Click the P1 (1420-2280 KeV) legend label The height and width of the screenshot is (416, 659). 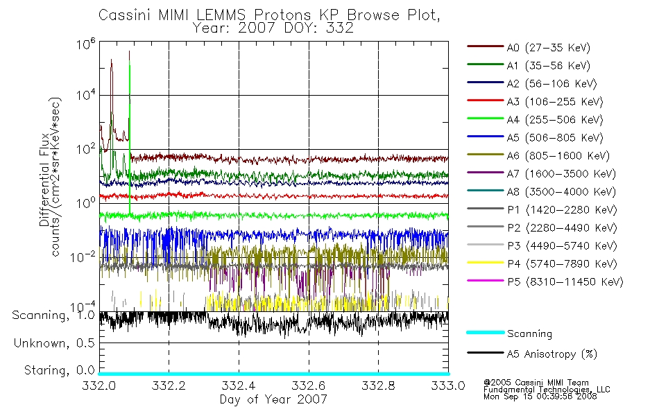[562, 210]
